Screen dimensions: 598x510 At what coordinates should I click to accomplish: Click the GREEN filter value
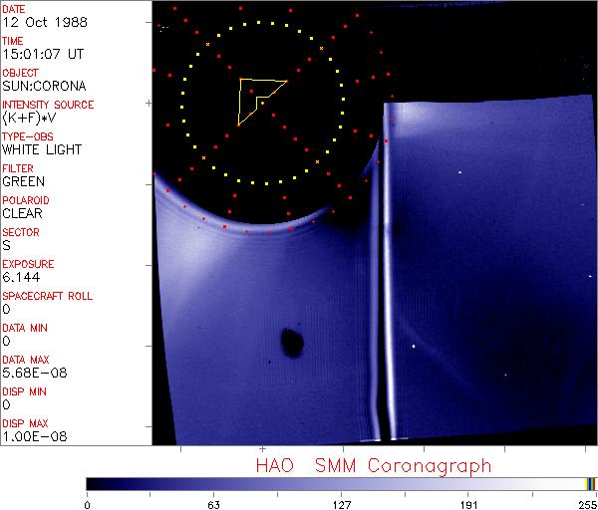[23, 181]
